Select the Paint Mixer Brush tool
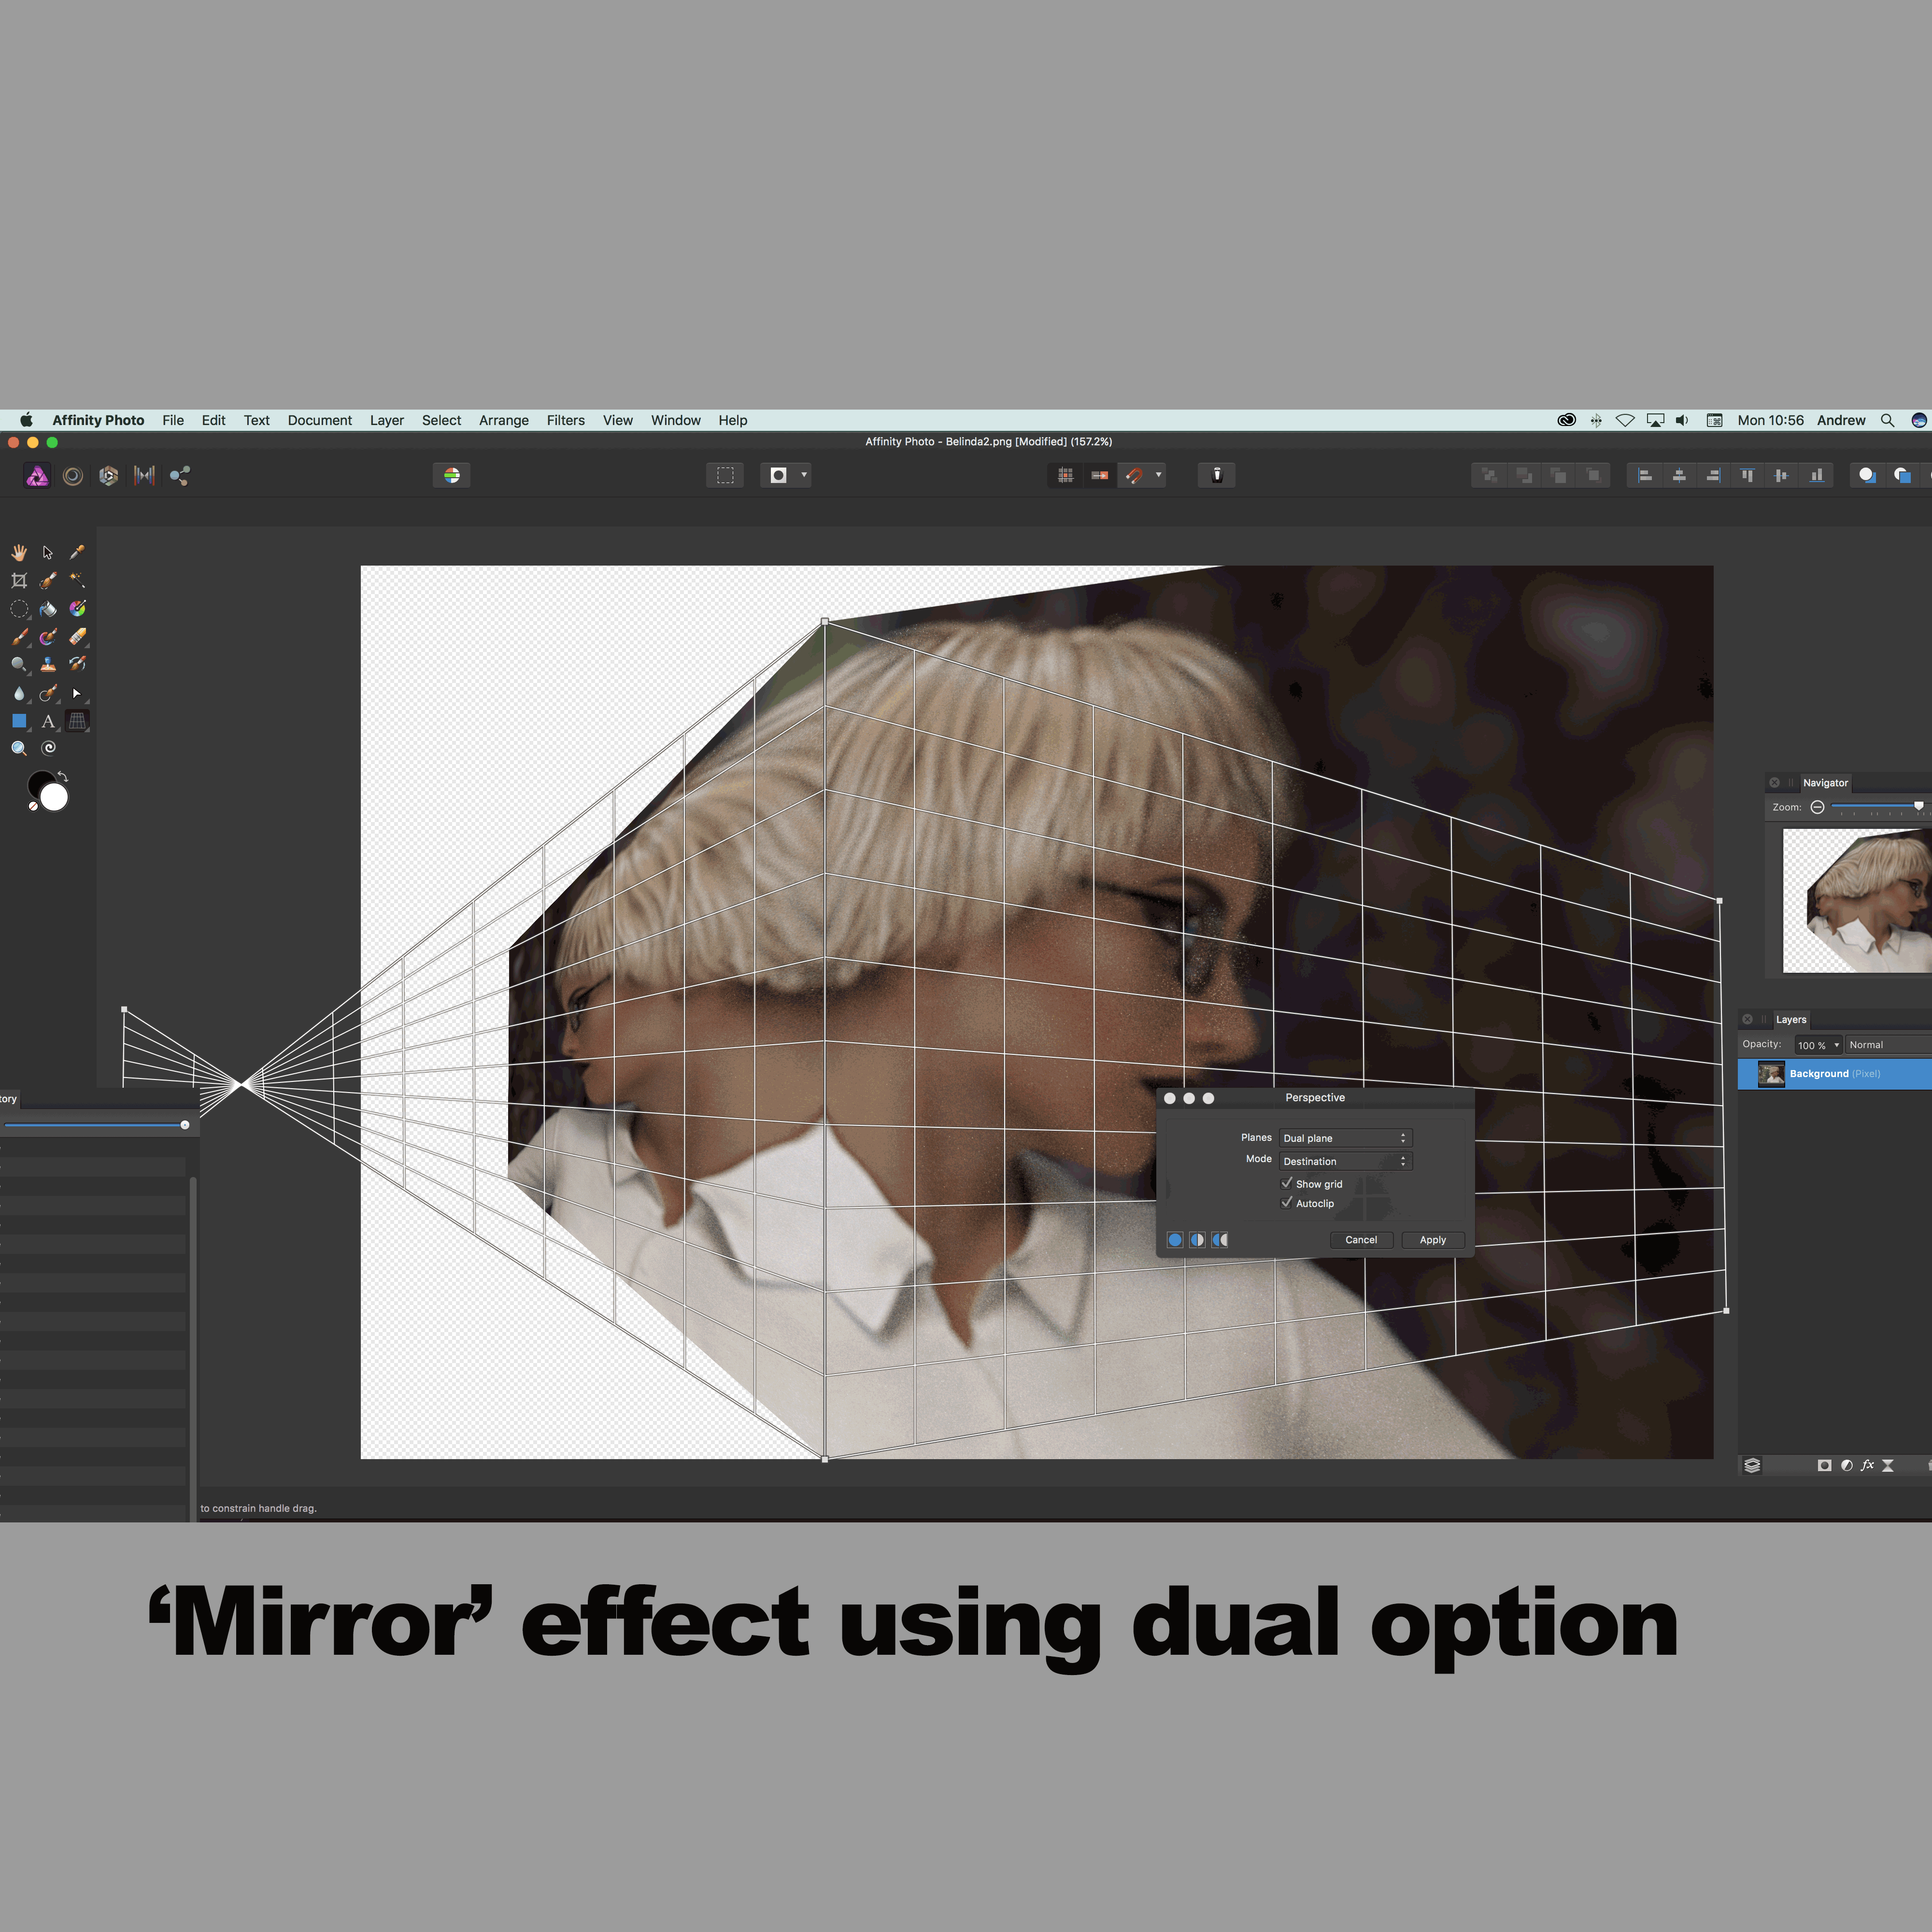The height and width of the screenshot is (1932, 1932). [x=48, y=636]
